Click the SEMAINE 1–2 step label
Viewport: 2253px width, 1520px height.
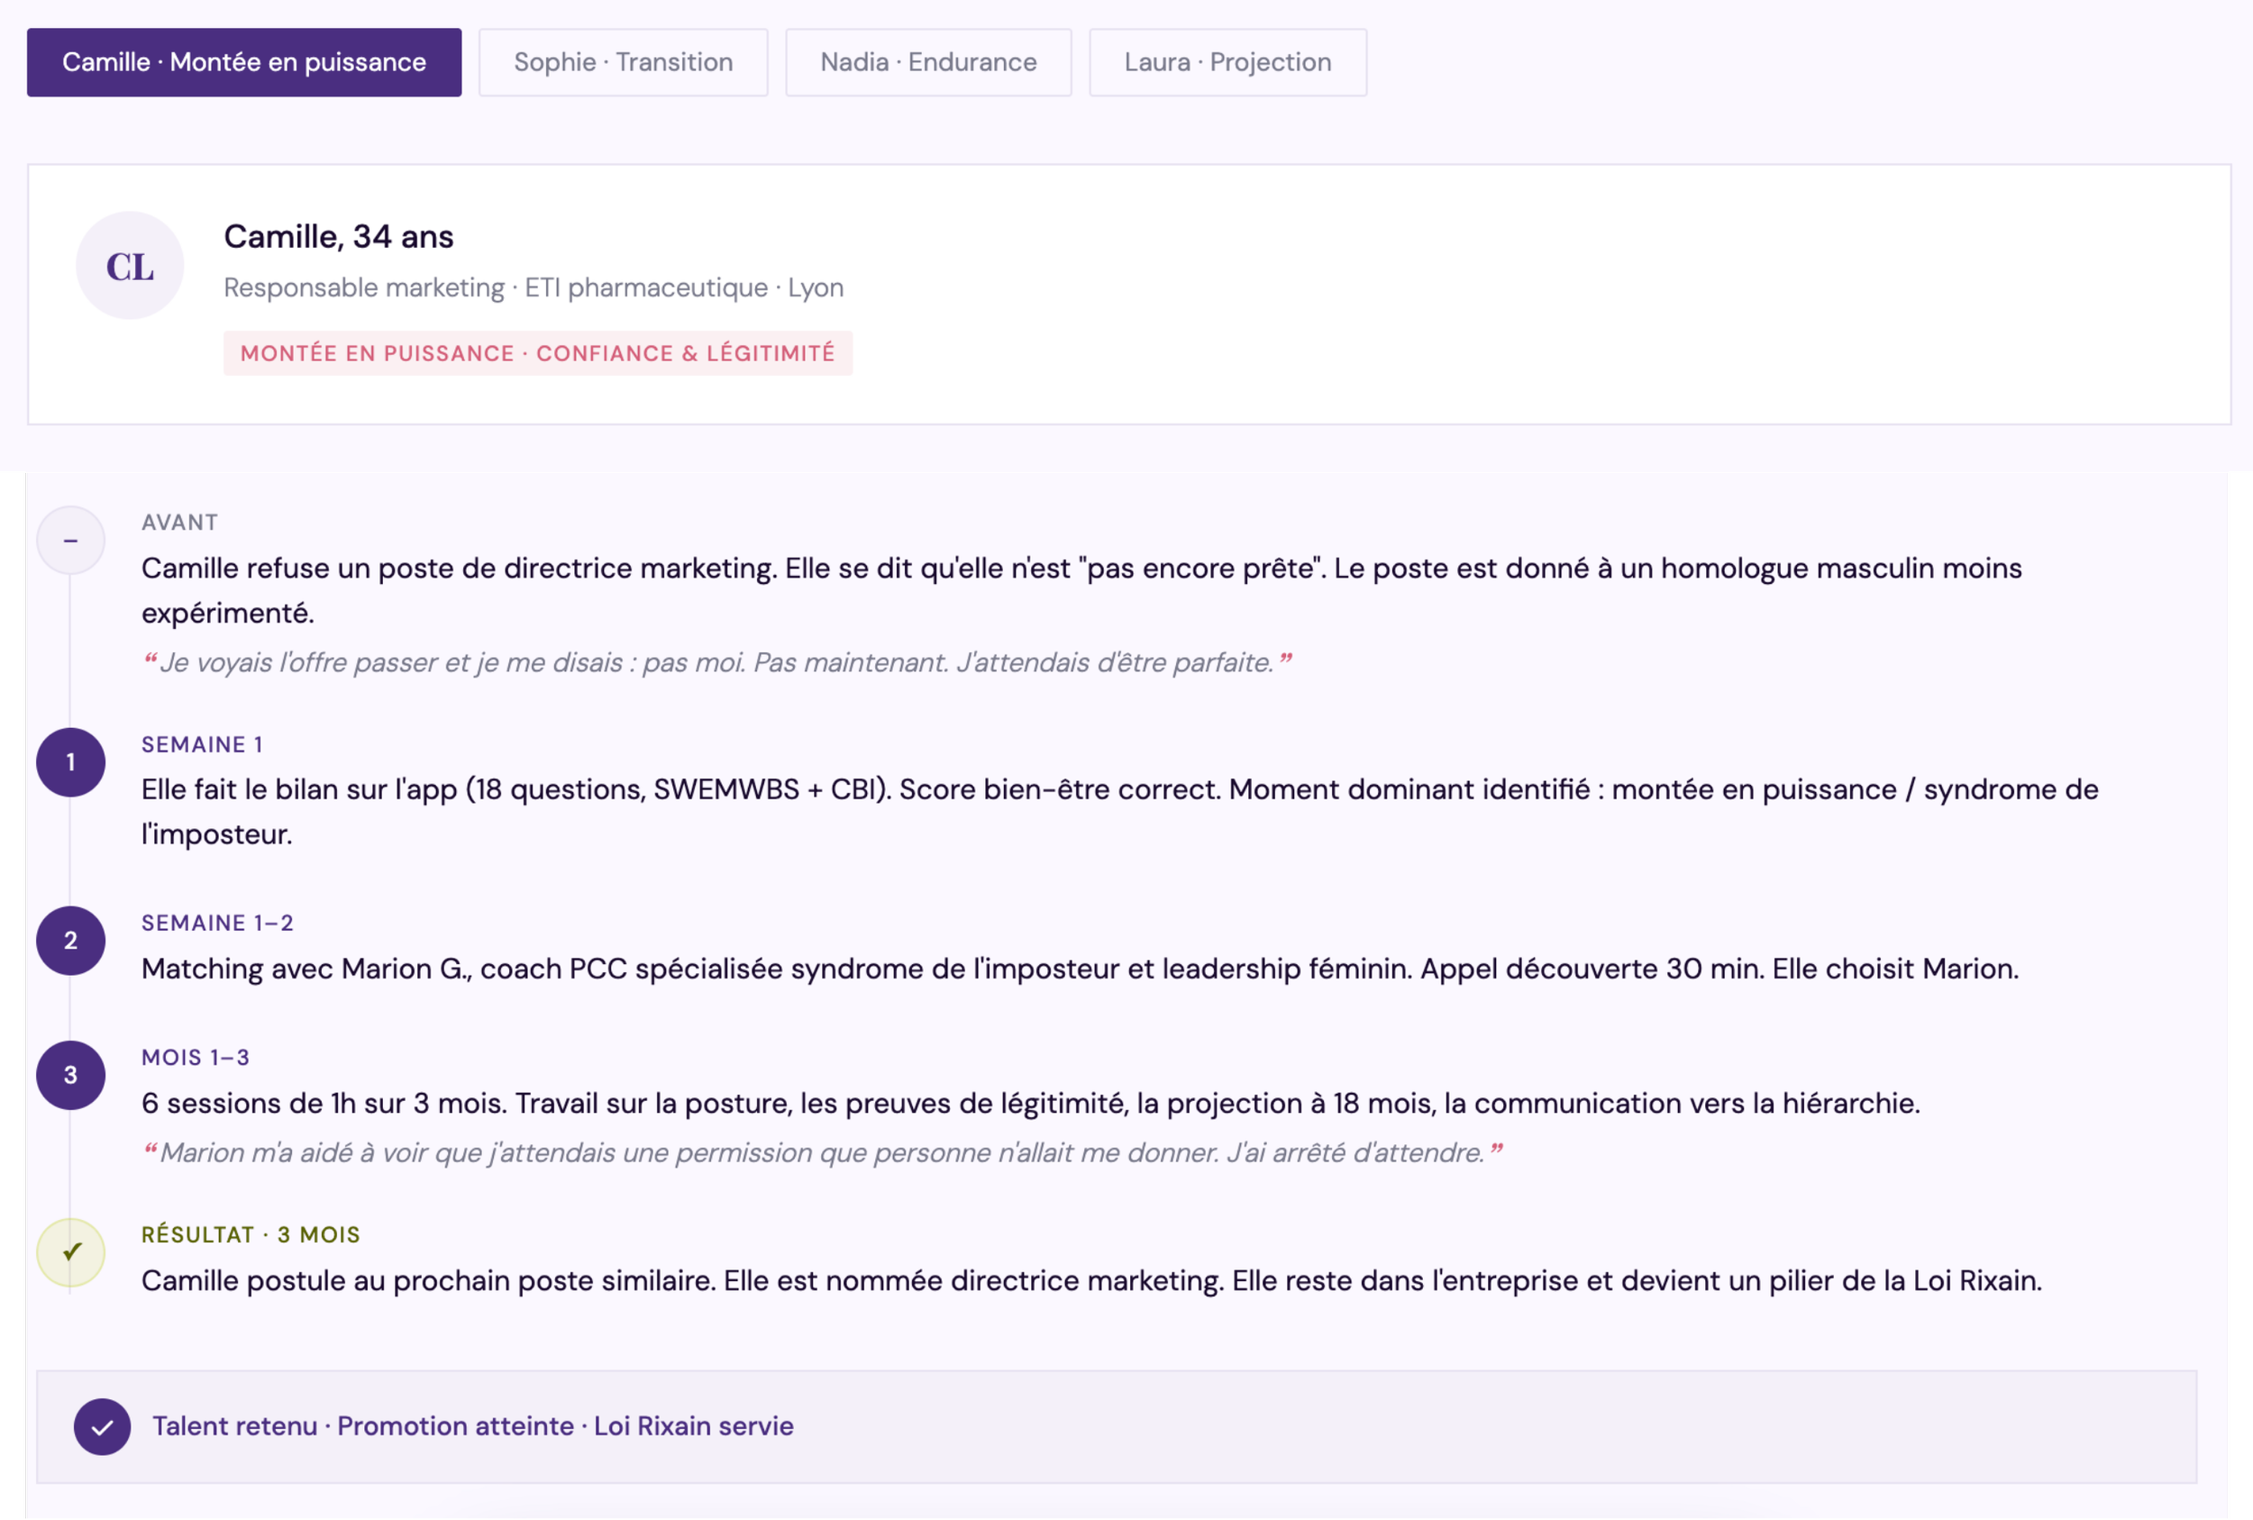click(x=217, y=923)
